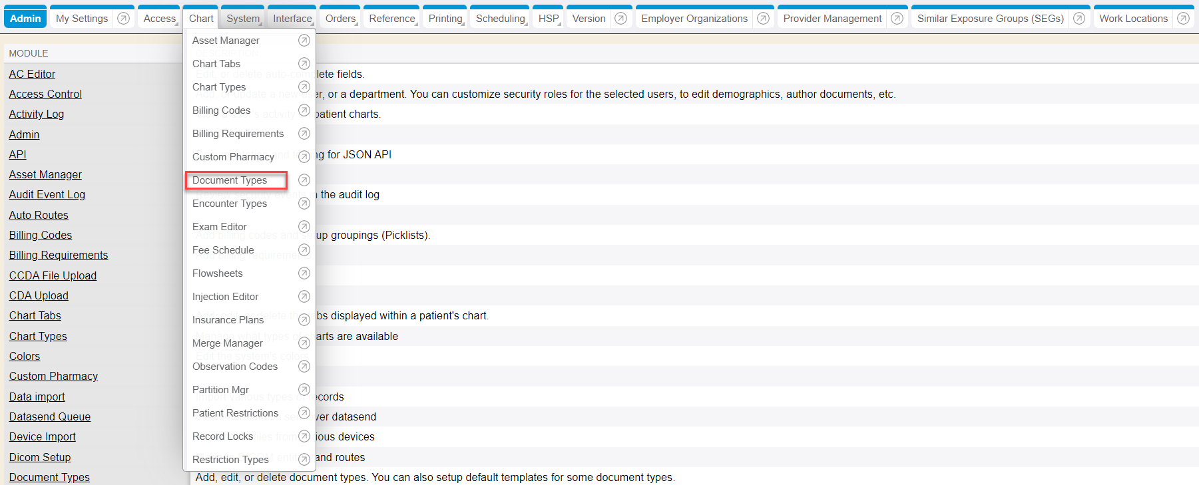Click the pop-out arrow icon next to Chart Tabs
The image size is (1199, 485).
click(x=304, y=64)
